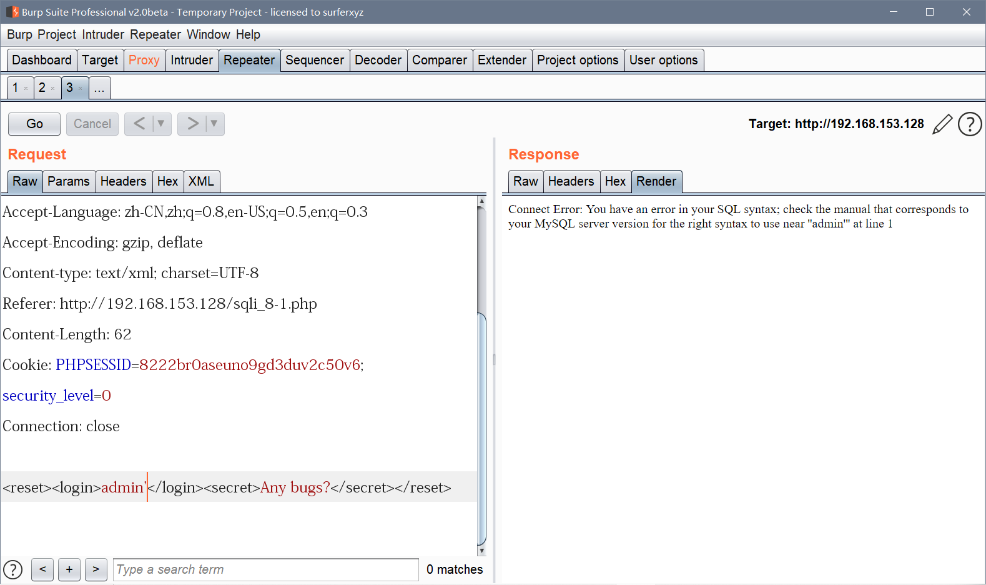Close Repeater tab 3 with its x
This screenshot has height=585, width=986.
(80, 89)
